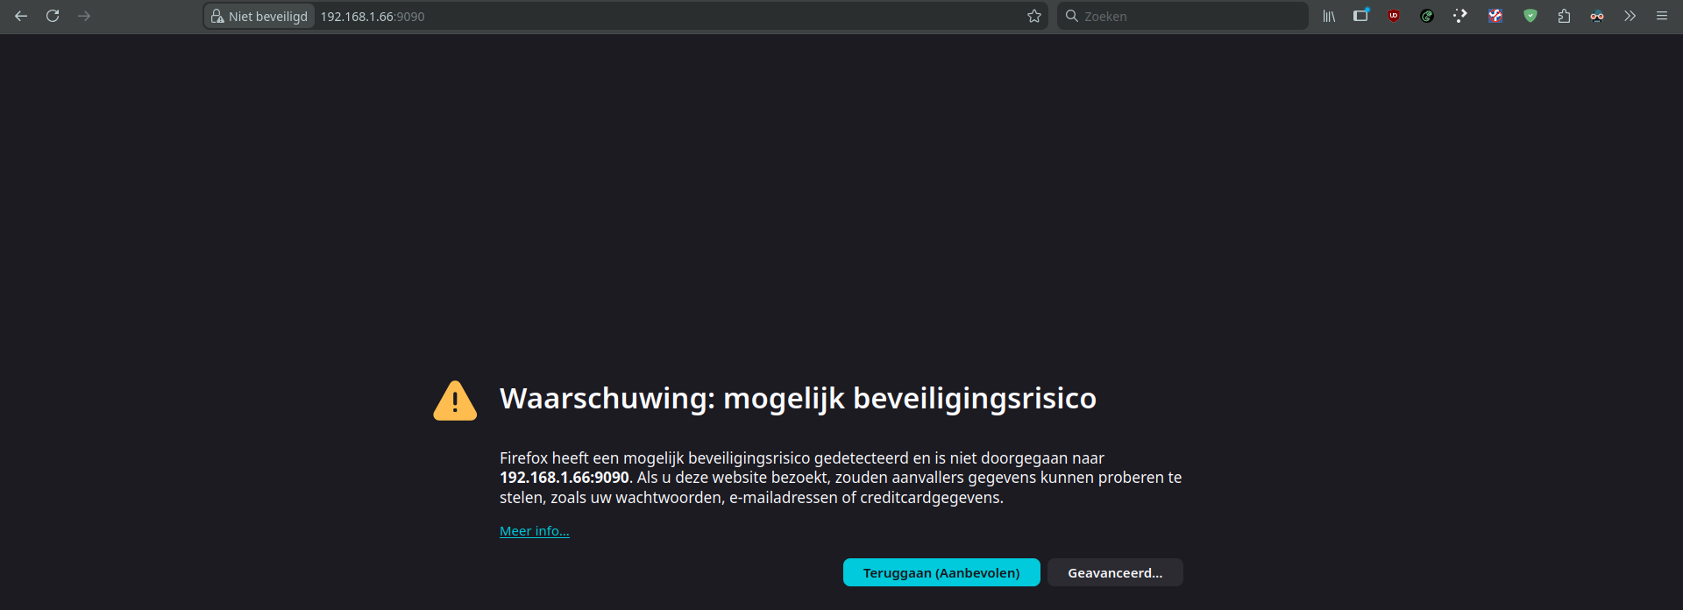Expand the toolbar overflow chevron
The height and width of the screenshot is (610, 1683).
1630,16
